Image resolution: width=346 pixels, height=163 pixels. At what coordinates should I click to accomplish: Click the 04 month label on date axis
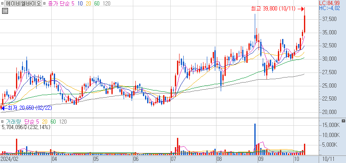point(55,159)
